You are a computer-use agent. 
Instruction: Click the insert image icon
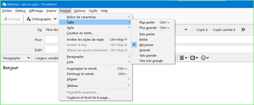pyautogui.click(x=193, y=58)
